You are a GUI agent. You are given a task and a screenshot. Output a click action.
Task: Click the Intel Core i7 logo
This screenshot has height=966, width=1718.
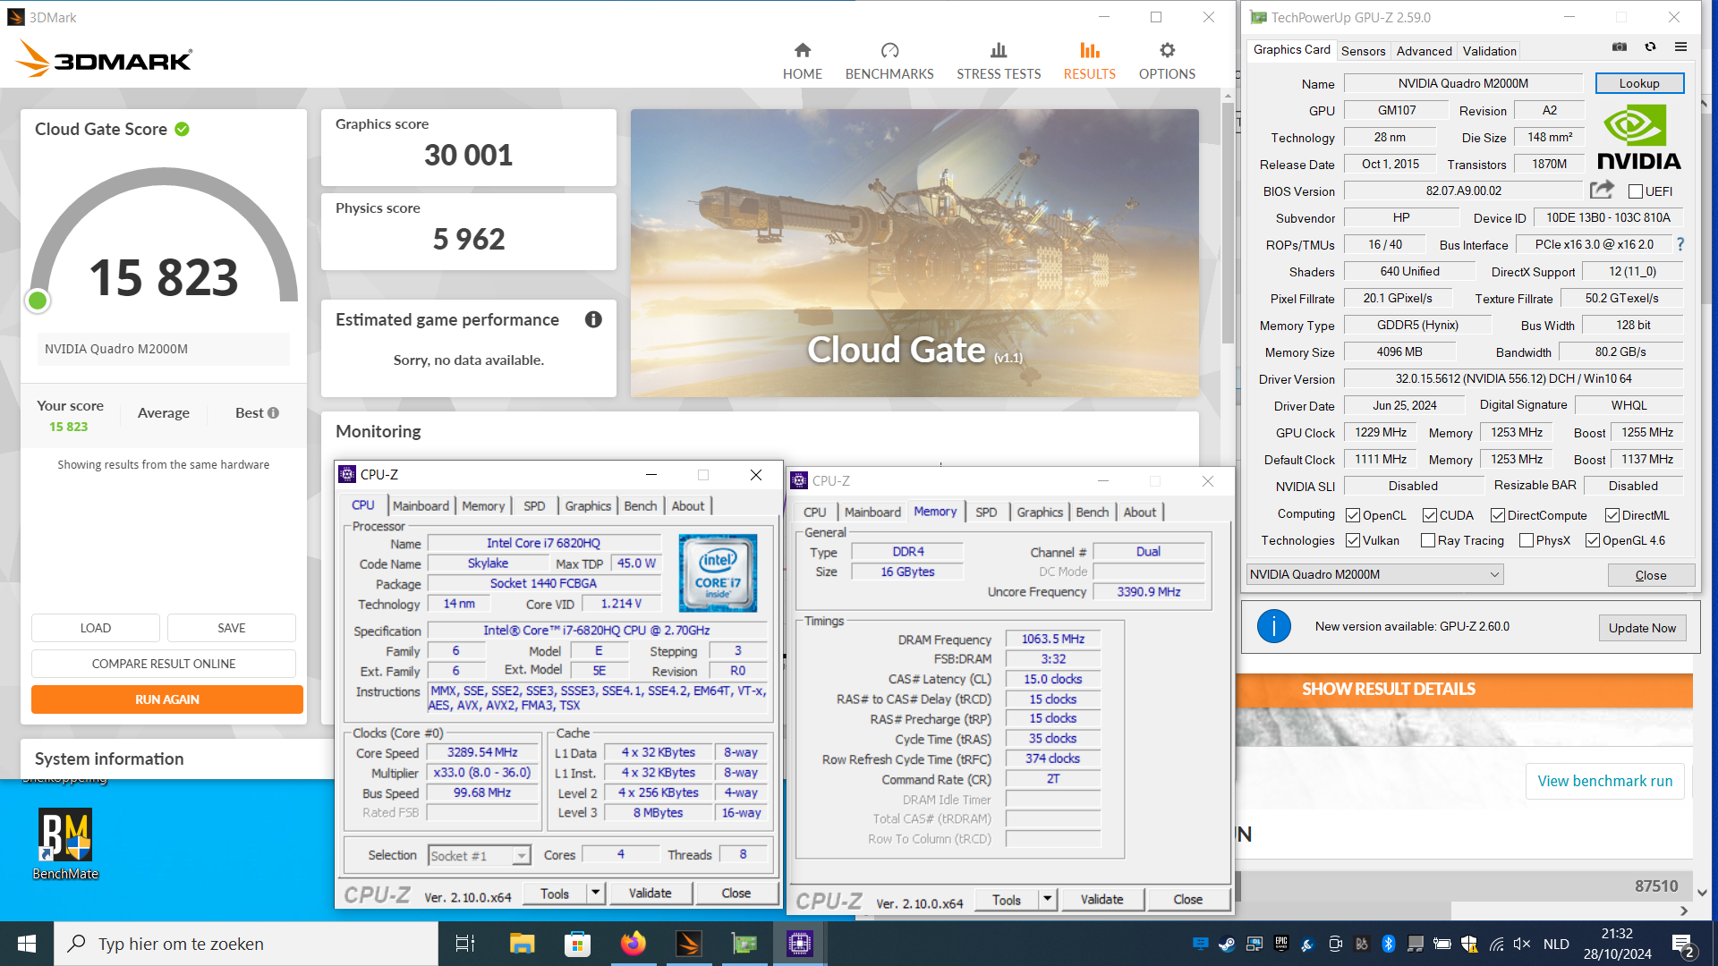[x=718, y=572]
